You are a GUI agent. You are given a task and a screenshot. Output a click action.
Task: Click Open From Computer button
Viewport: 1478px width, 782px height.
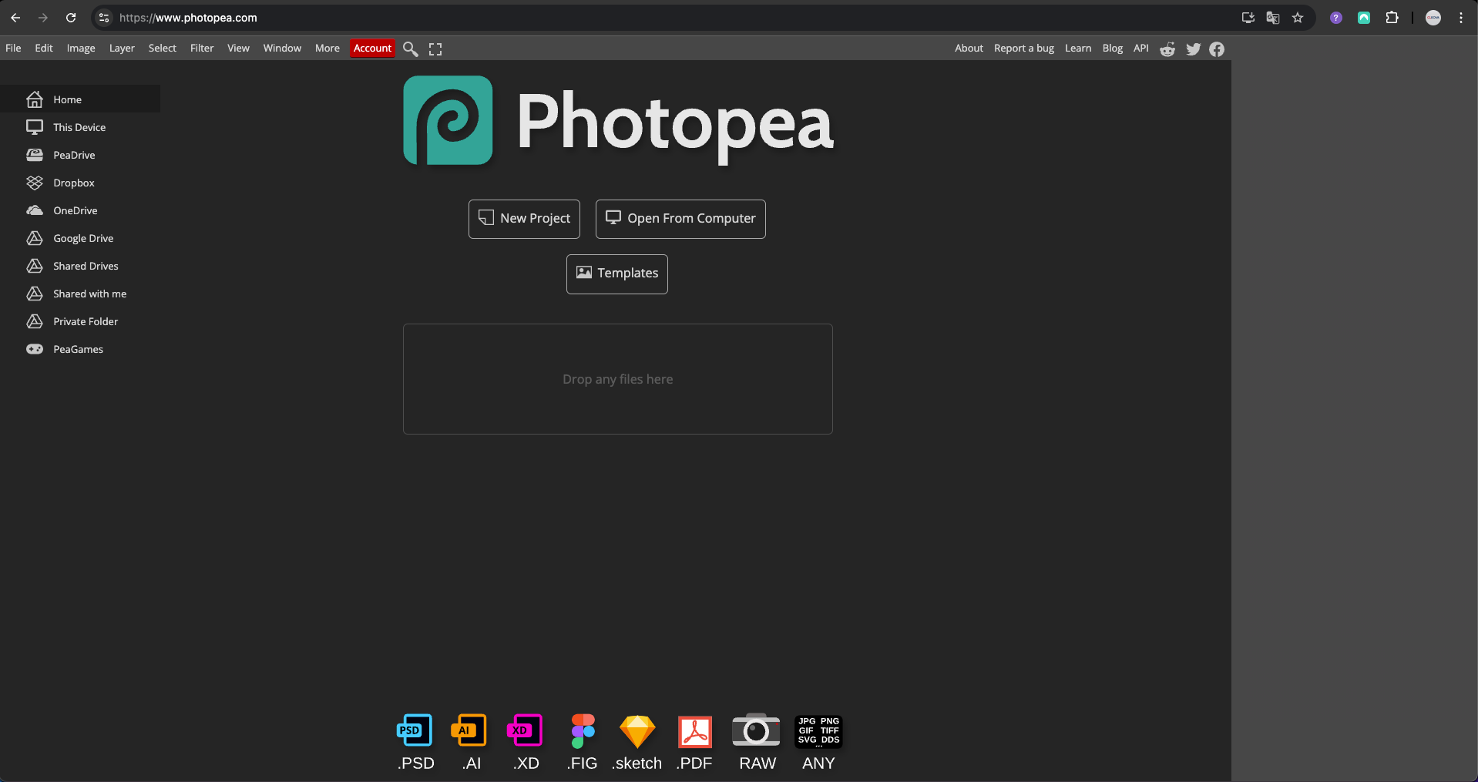coord(680,219)
